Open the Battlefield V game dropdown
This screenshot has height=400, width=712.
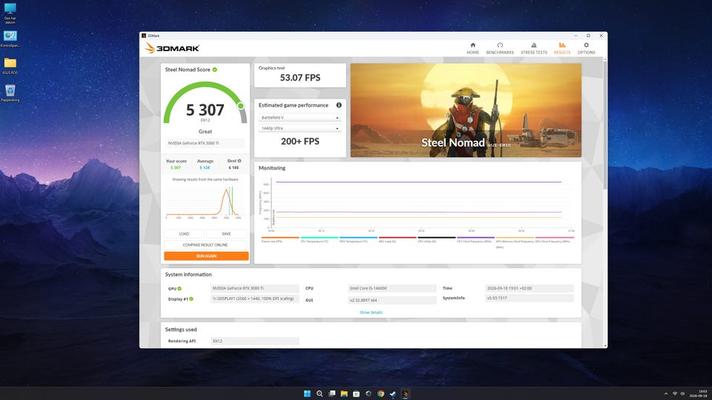tap(300, 118)
